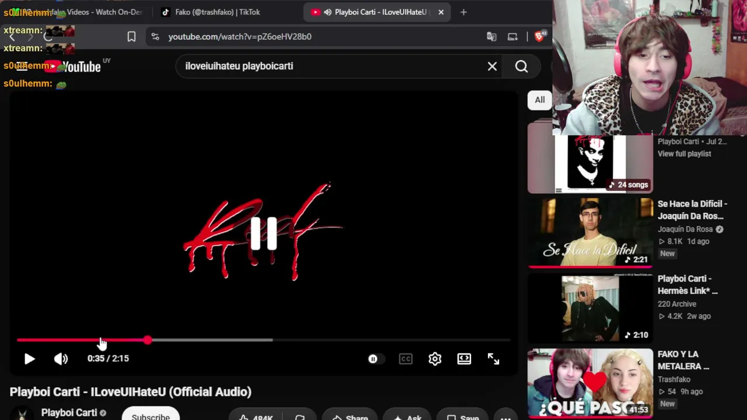Image resolution: width=747 pixels, height=420 pixels.
Task: Clear the YouTube search box
Action: [x=492, y=66]
